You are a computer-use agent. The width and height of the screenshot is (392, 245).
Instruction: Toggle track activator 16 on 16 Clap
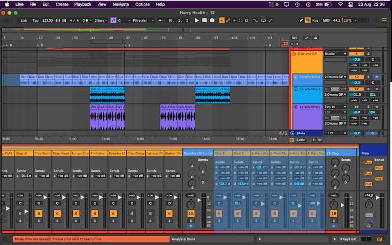point(334,214)
